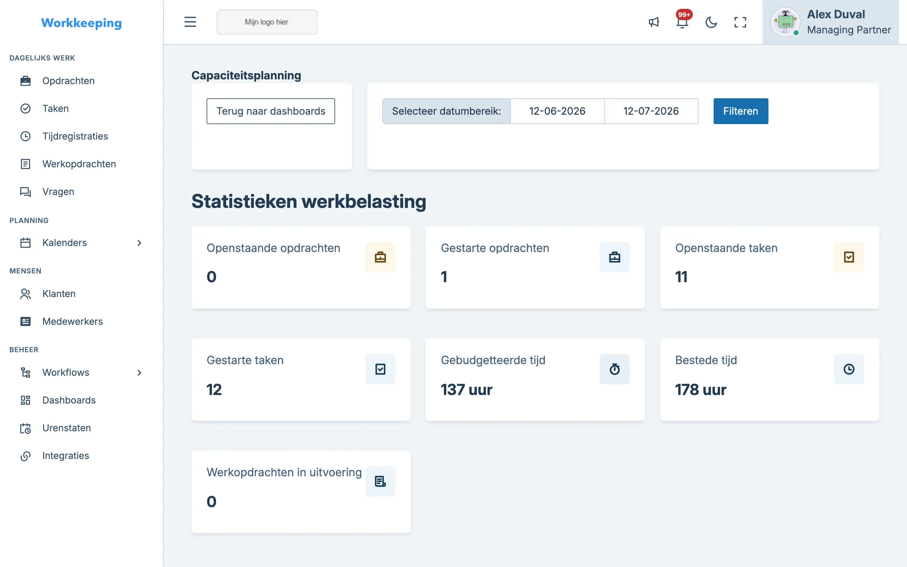The width and height of the screenshot is (907, 567).
Task: Open Urenstaten
Action: (66, 428)
